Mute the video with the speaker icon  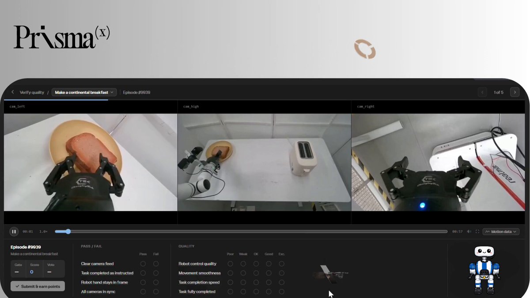(469, 231)
